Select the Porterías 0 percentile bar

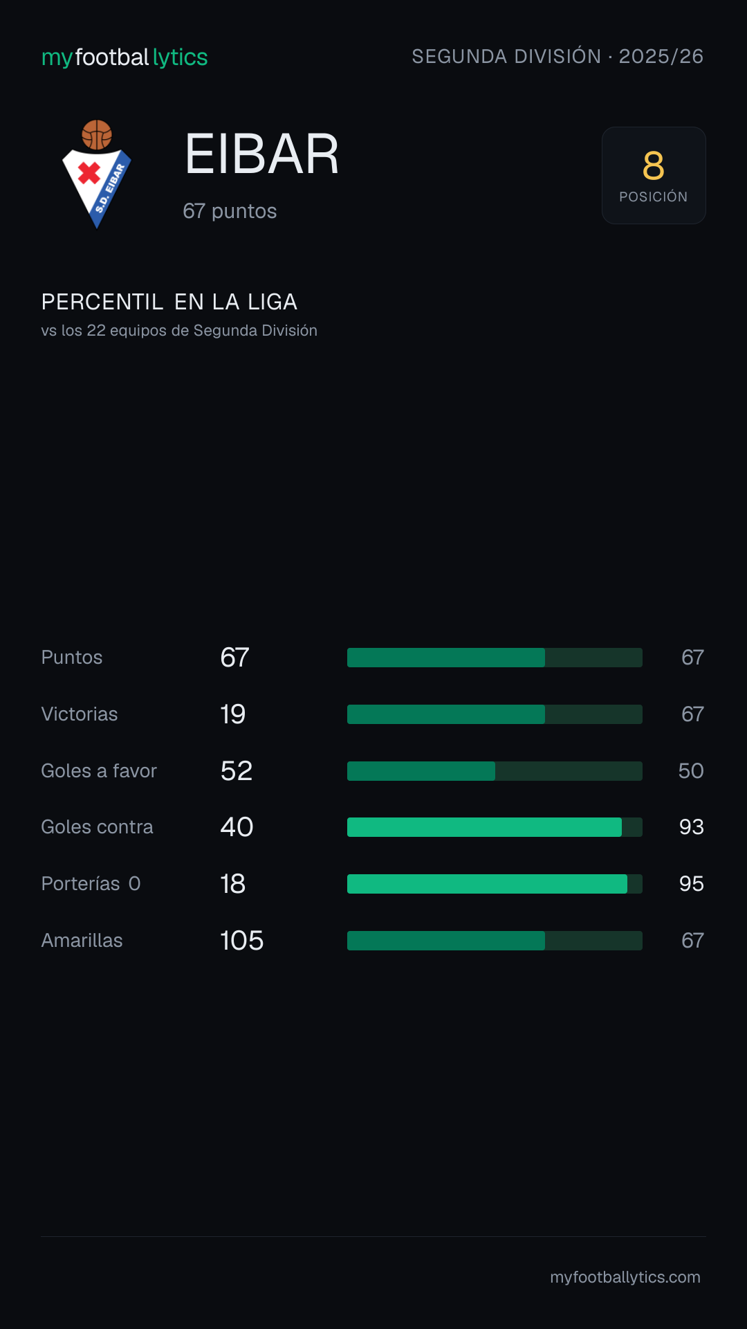tap(495, 884)
